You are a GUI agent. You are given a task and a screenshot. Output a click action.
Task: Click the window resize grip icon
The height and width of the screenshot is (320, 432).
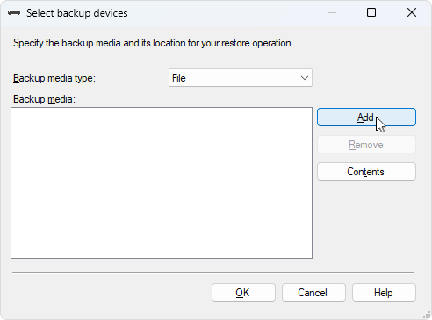pos(427,315)
